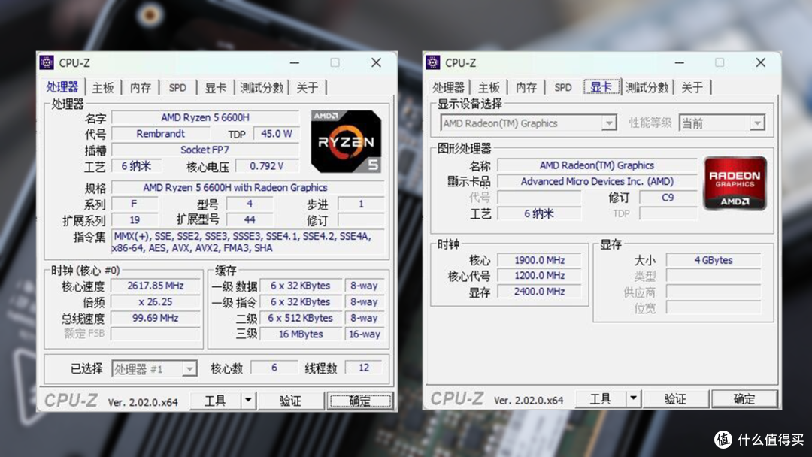Switch to the SPD tab in left window
The height and width of the screenshot is (457, 812).
[x=177, y=87]
